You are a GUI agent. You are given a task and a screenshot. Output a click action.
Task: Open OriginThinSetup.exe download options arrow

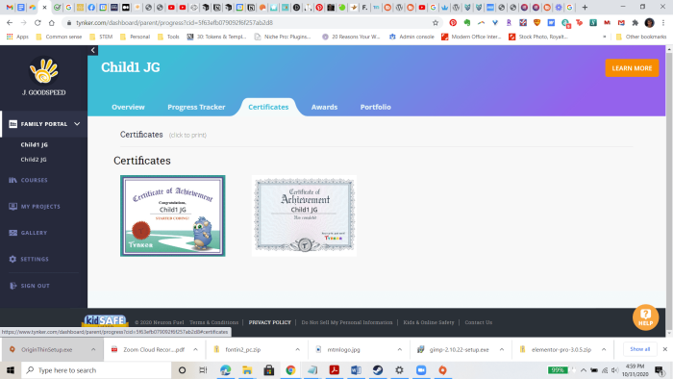coord(93,350)
